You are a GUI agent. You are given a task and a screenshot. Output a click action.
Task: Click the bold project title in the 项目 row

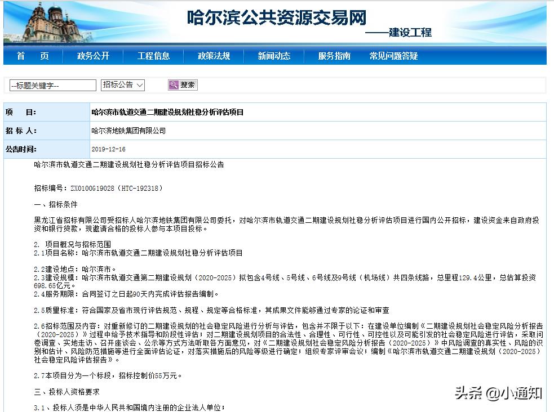click(x=167, y=112)
